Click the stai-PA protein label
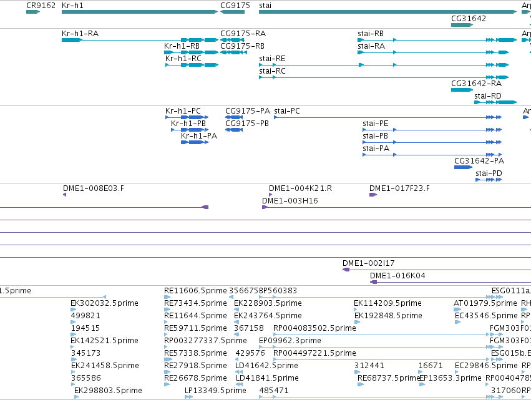 pos(376,149)
